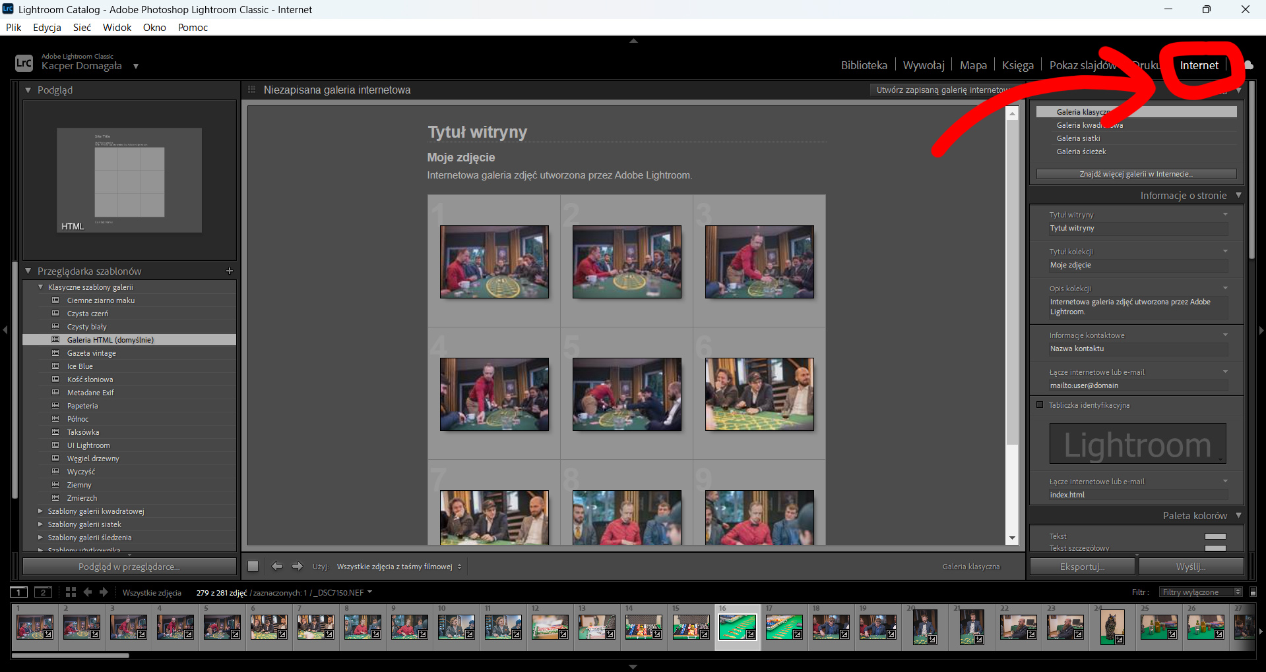Click the Nazwa kontaktu input field
Screen dimensions: 1266x672
1138,349
